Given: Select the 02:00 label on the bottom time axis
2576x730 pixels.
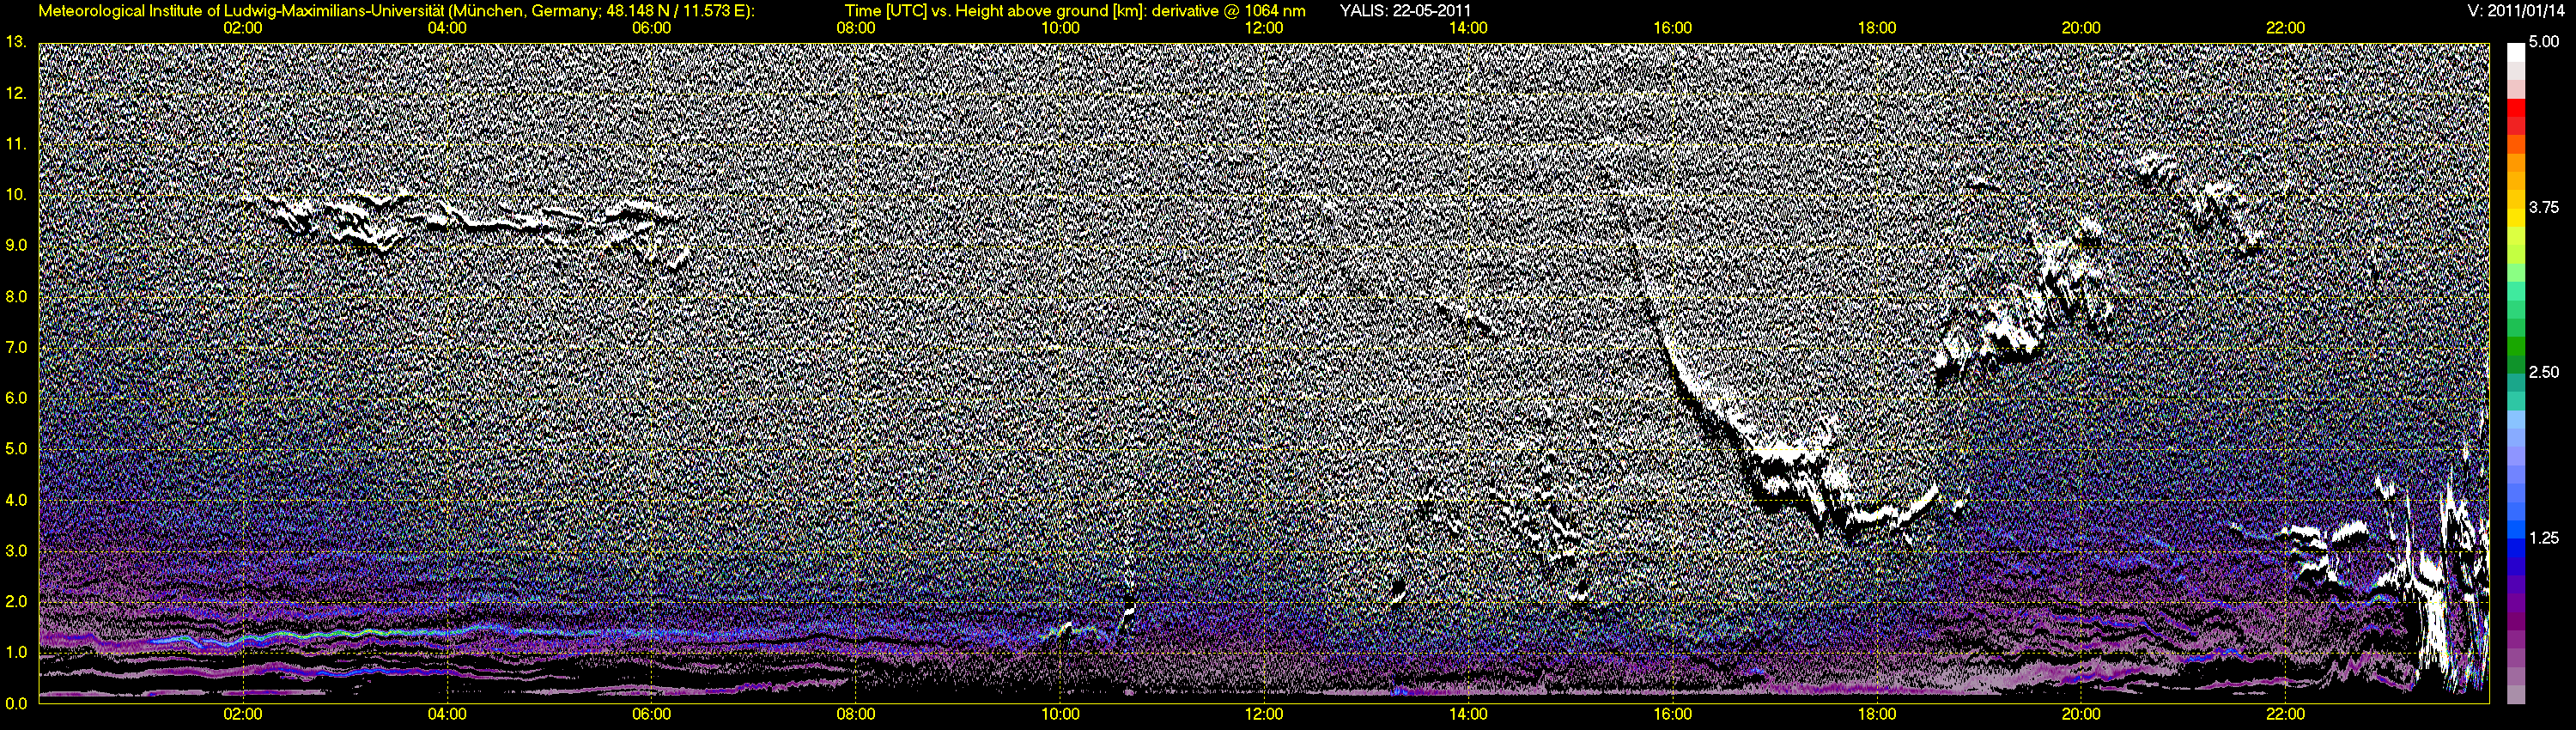Looking at the screenshot, I should pos(243,714).
